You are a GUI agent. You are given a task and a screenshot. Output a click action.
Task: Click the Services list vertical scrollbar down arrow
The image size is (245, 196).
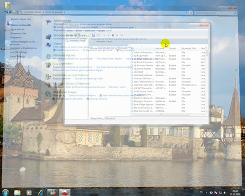tap(207, 111)
